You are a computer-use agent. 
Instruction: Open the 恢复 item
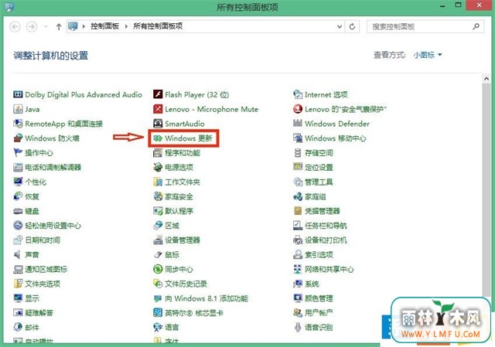pos(26,196)
